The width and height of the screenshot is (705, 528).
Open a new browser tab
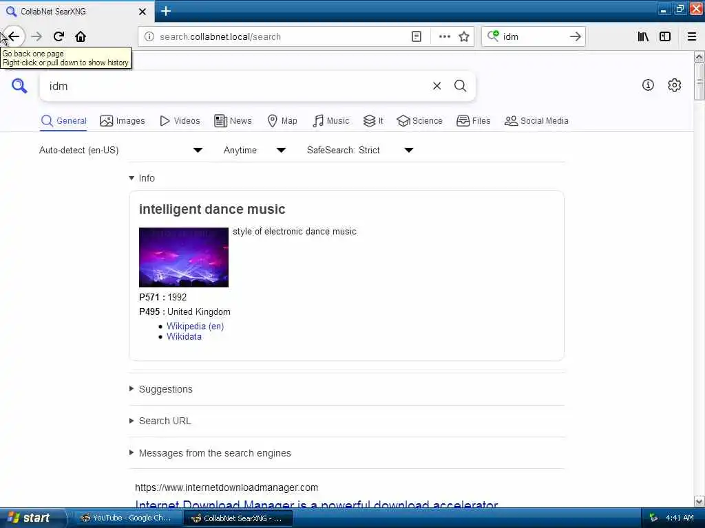point(165,11)
